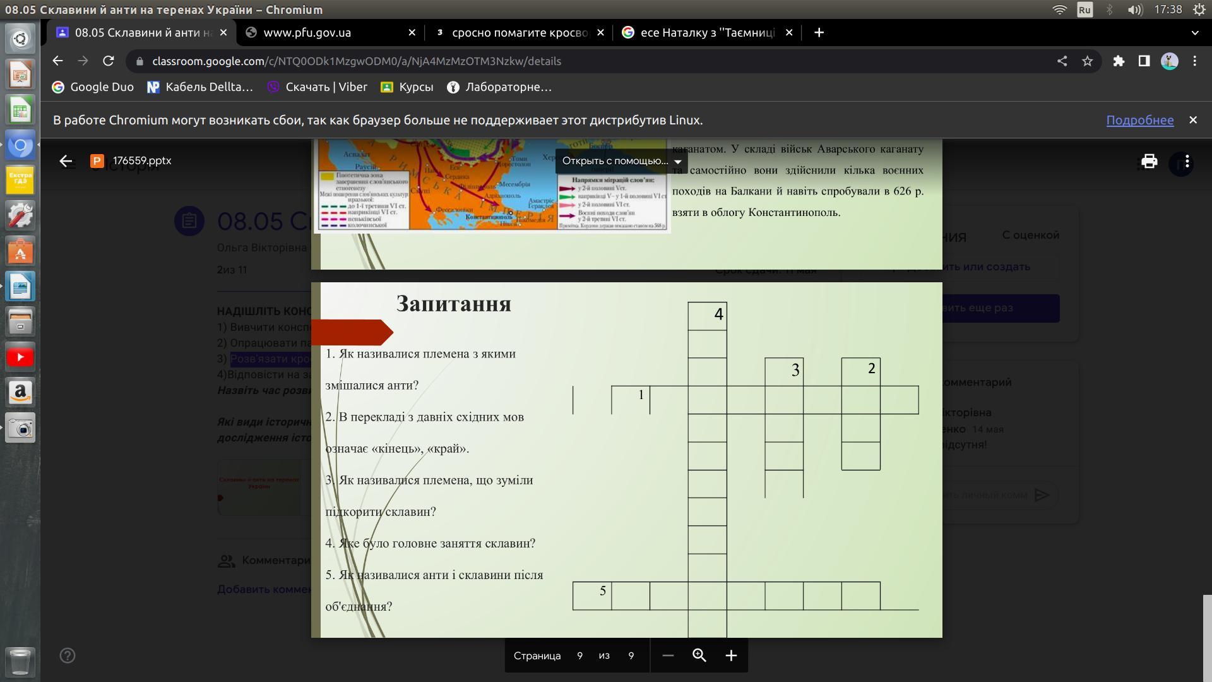Viewport: 1212px width, 682px height.
Task: Open Chromium from the dock
Action: [x=20, y=145]
